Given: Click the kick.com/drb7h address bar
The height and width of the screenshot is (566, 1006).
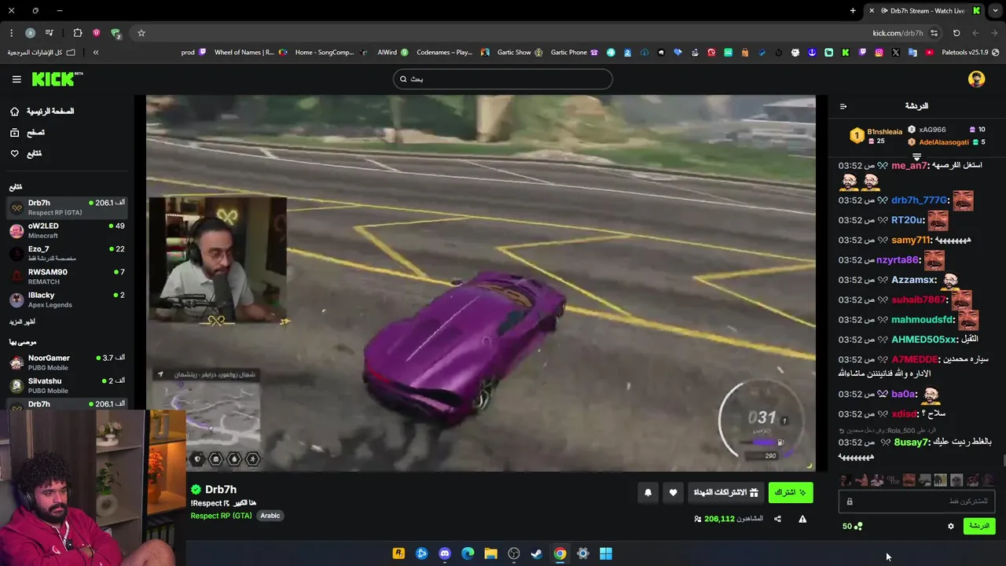Looking at the screenshot, I should 898,33.
